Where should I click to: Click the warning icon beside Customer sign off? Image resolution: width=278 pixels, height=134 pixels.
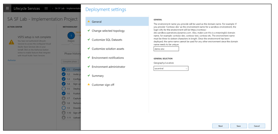coord(89,84)
